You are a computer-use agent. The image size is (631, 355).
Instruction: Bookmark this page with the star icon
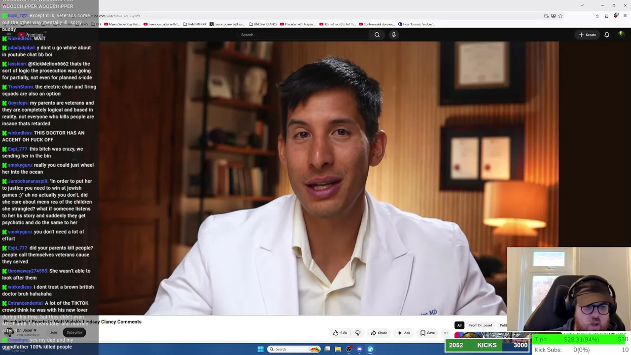560,16
